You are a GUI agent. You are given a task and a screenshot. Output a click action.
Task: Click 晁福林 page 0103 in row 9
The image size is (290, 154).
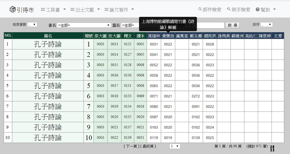tap(154, 127)
